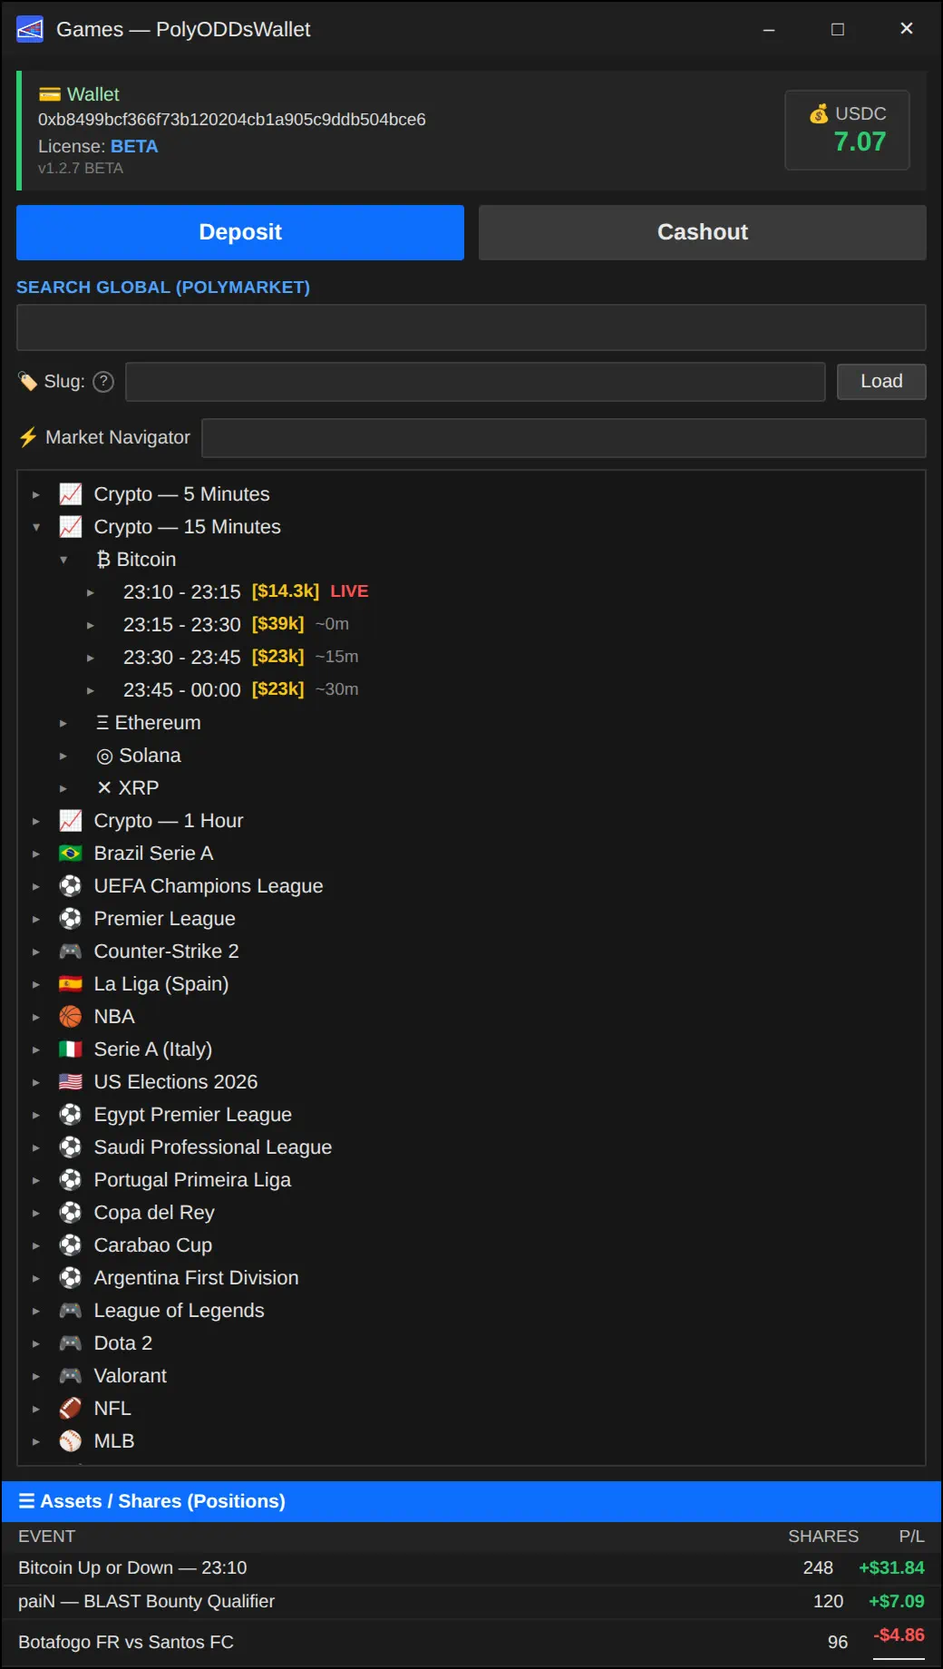Select the Botafogo FR vs Santos FC position
Image resolution: width=943 pixels, height=1669 pixels.
(471, 1642)
